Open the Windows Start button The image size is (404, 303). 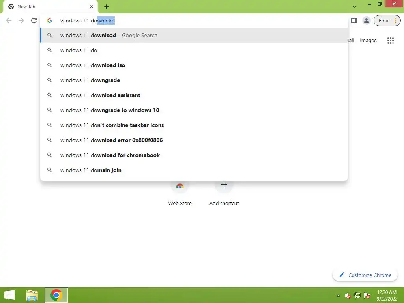(x=9, y=295)
